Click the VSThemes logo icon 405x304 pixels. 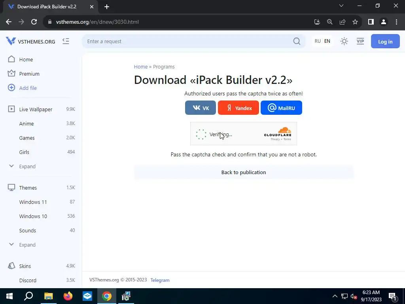pos(11,41)
